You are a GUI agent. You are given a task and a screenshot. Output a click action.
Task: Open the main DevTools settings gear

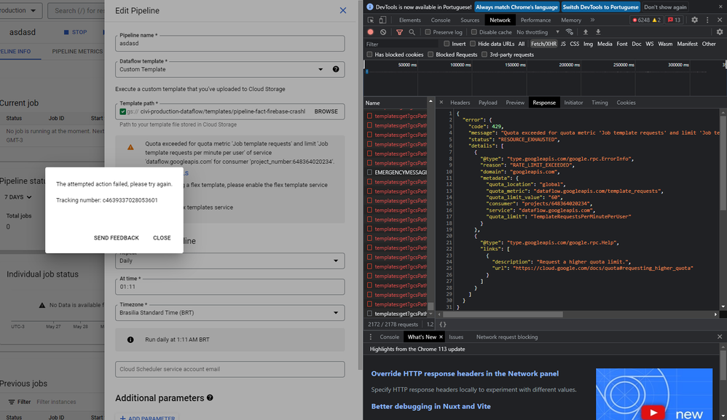tap(694, 20)
